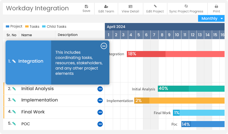
Task: Toggle the Project legend item
Action: click(14, 26)
